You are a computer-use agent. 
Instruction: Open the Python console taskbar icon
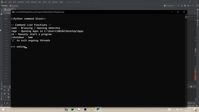coord(98,109)
